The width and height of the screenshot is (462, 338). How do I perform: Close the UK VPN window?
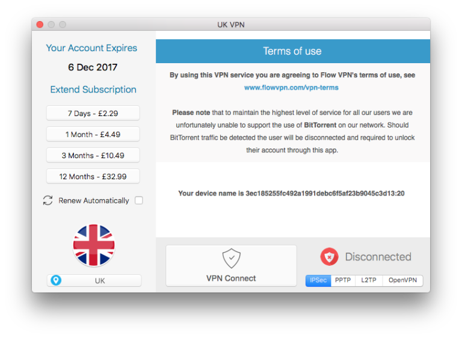[x=40, y=25]
